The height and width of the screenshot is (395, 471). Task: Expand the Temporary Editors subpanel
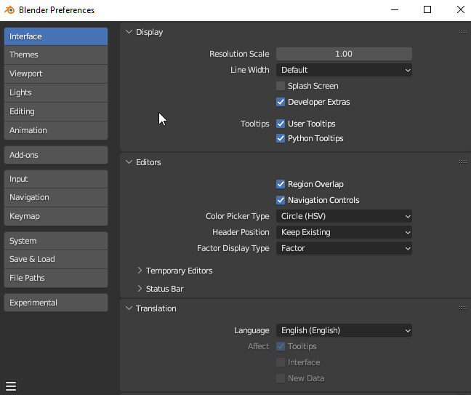(x=140, y=271)
